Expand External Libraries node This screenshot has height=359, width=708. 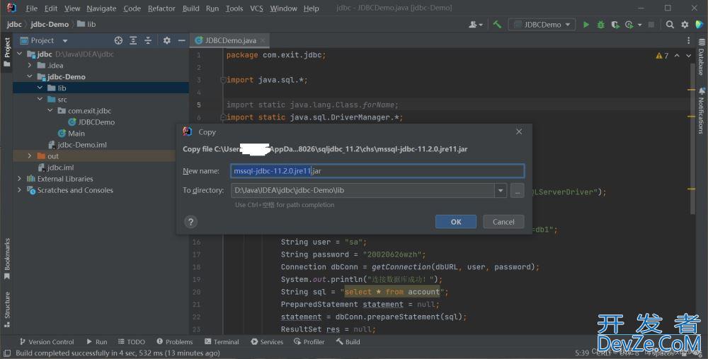point(19,178)
